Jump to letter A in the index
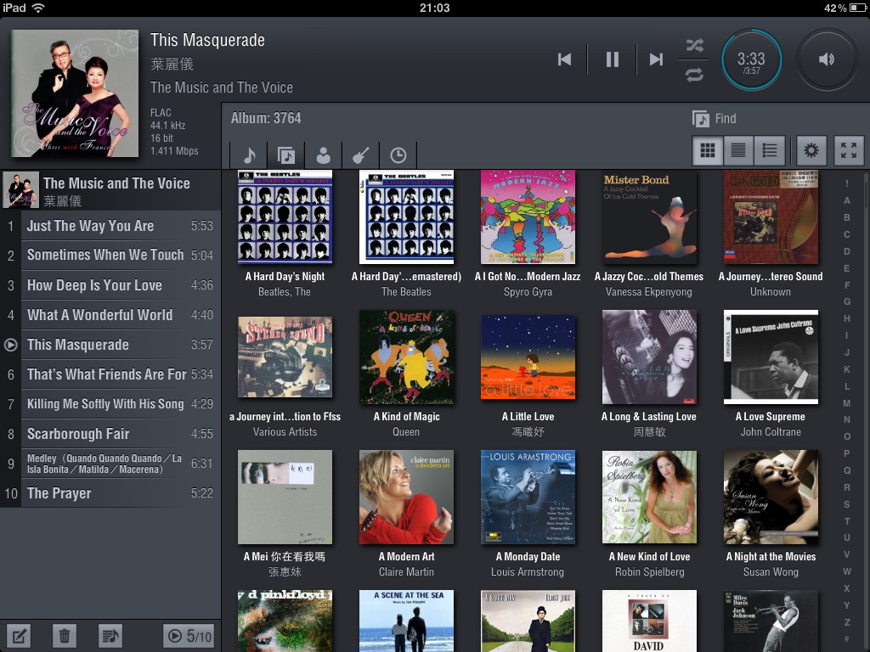 point(847,200)
